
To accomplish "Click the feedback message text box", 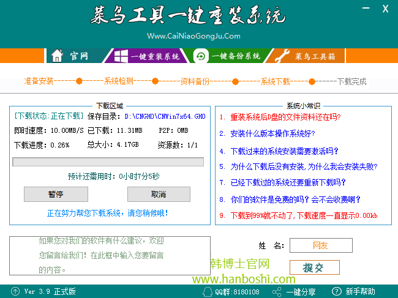I will tap(110, 255).
